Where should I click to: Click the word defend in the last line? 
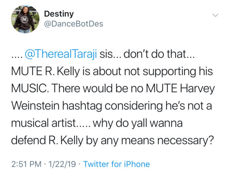(28, 140)
